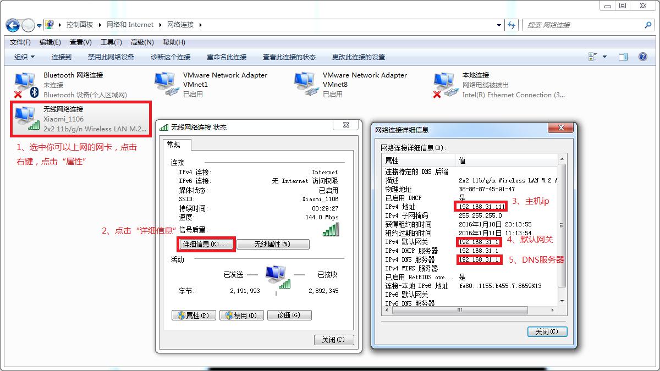Select the 连接-本地 IPv6 地址 row
This screenshot has width=660, height=371.
470,286
